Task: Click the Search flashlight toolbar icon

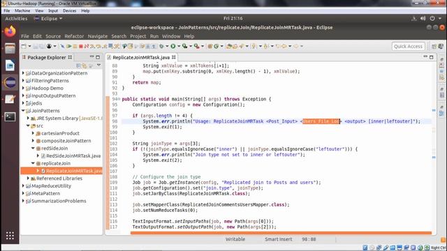Action: (x=242, y=46)
